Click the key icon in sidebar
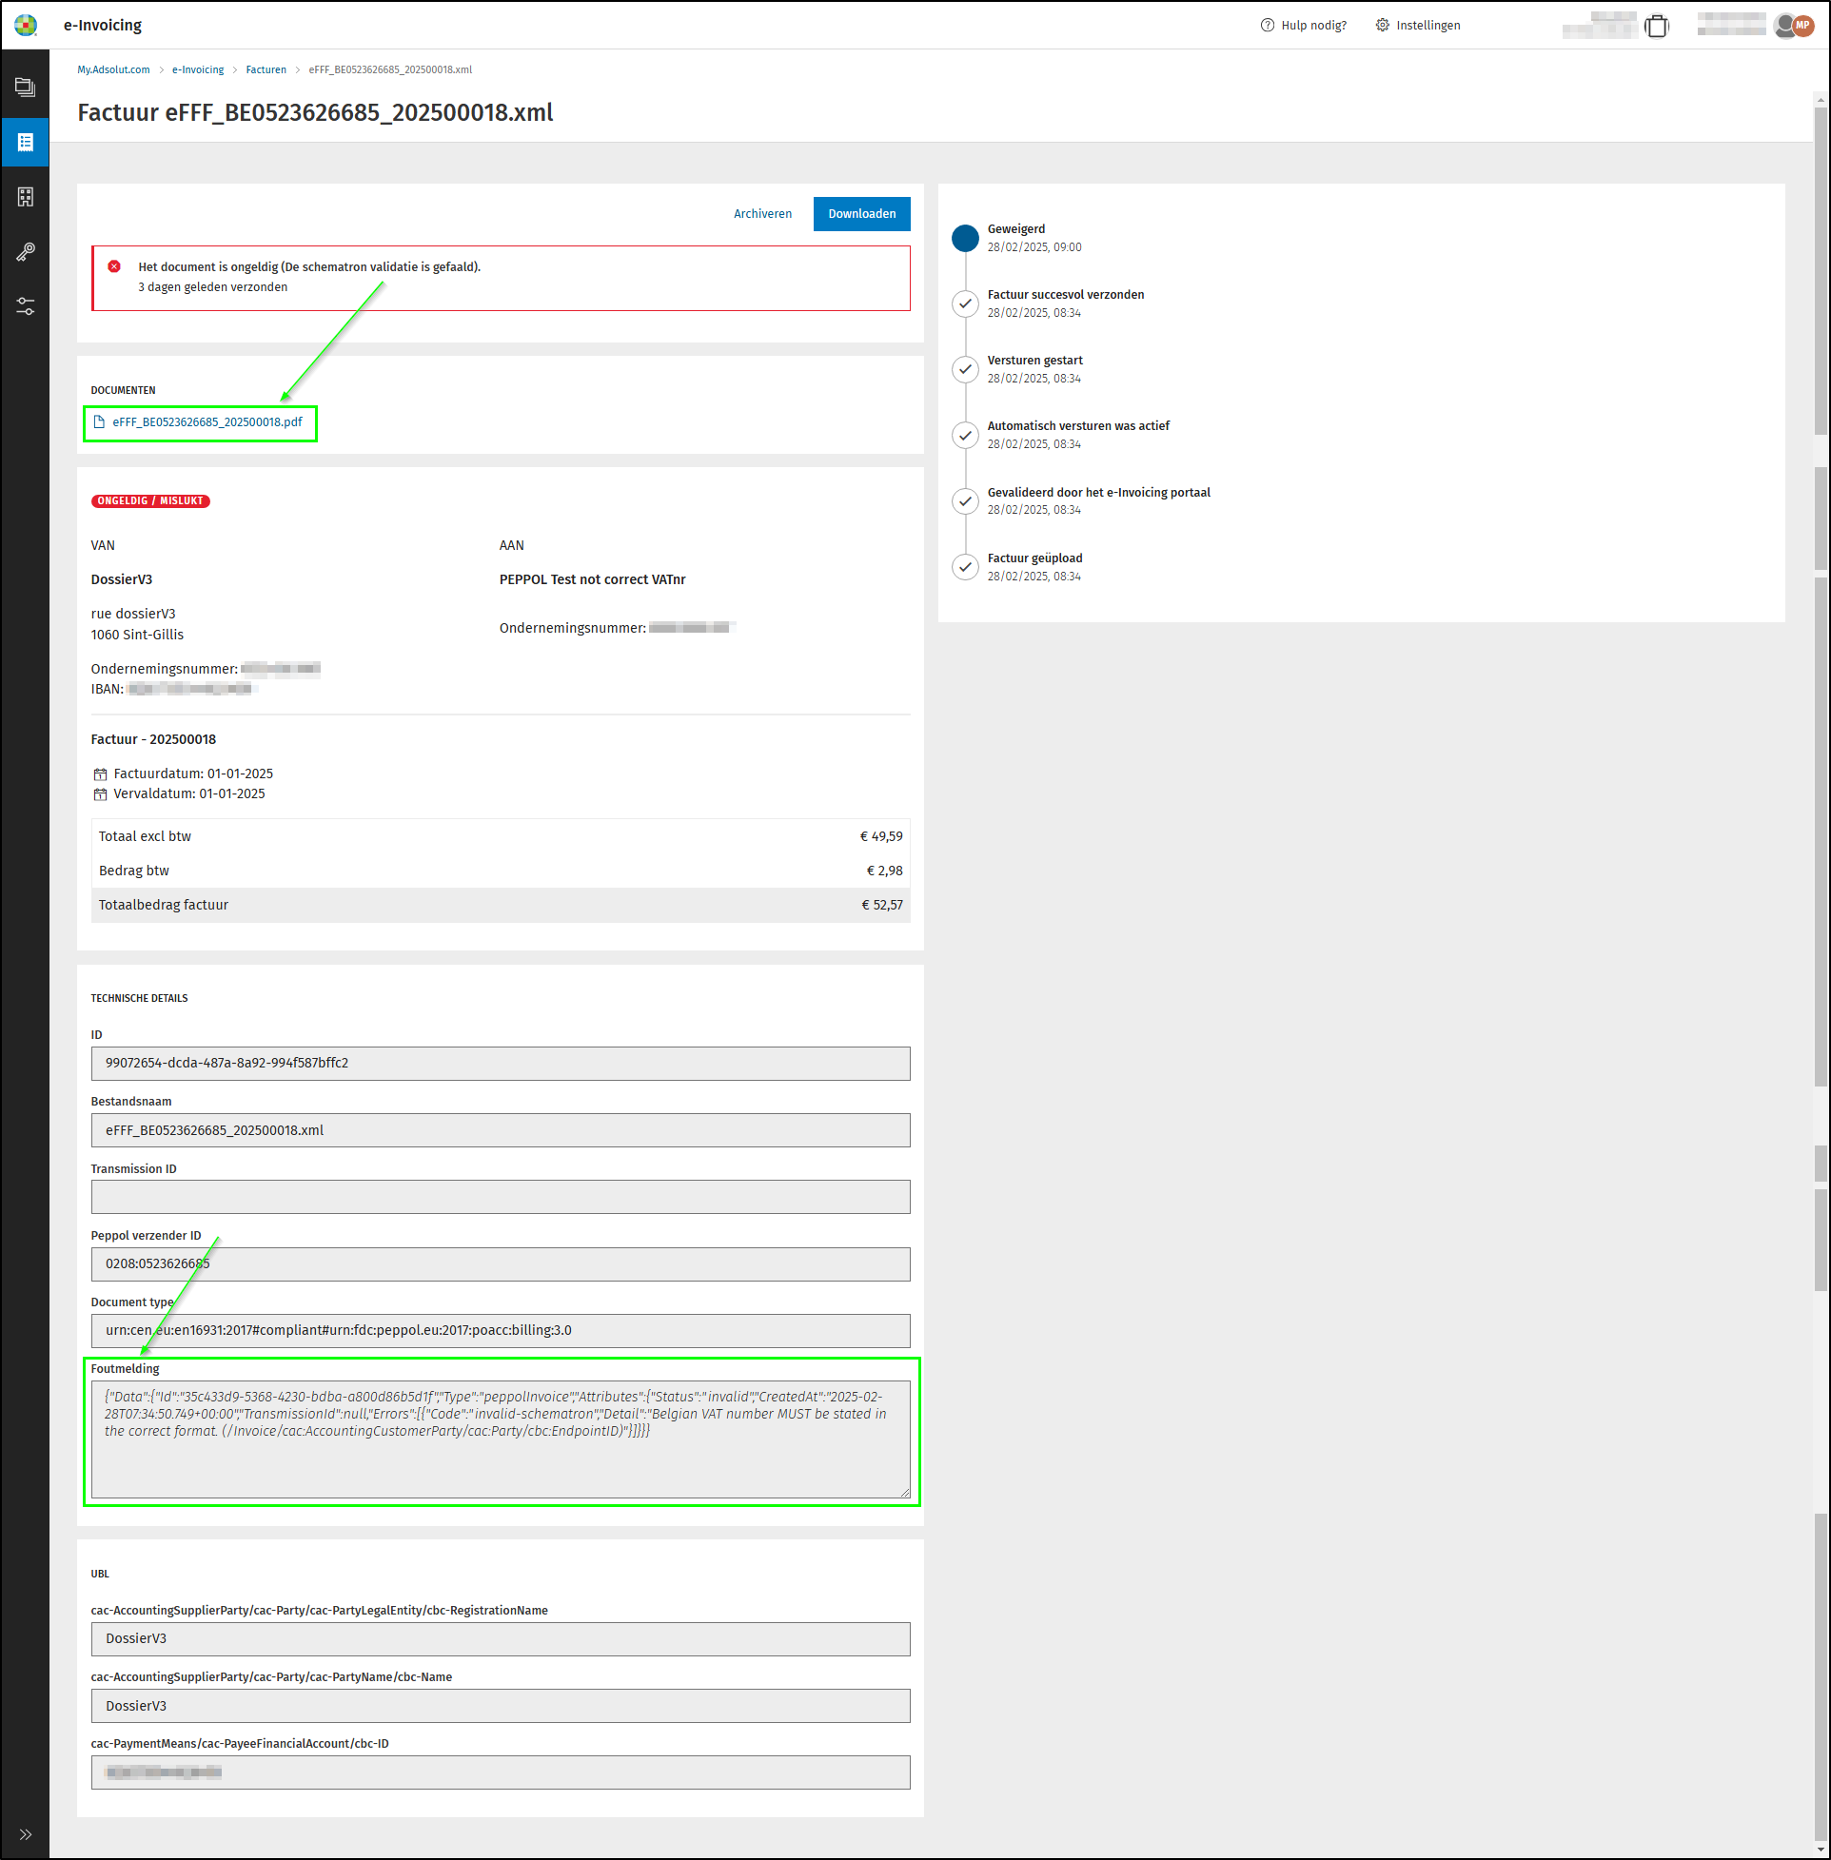1831x1860 pixels. coord(25,252)
